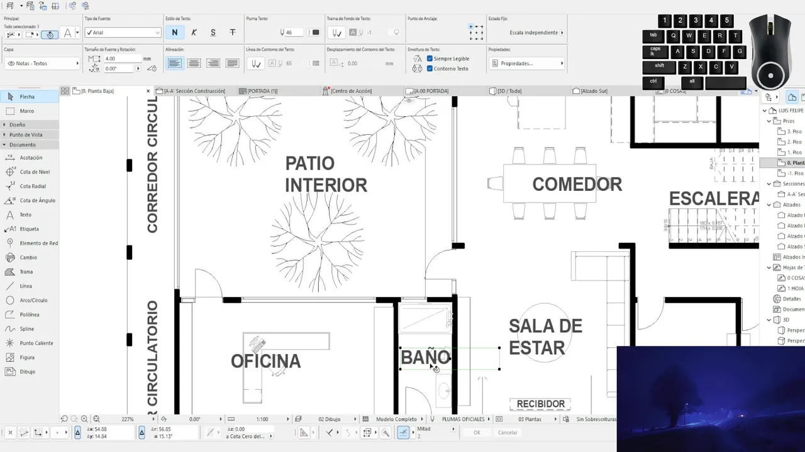
Task: Toggle underline S text style
Action: pyautogui.click(x=213, y=33)
